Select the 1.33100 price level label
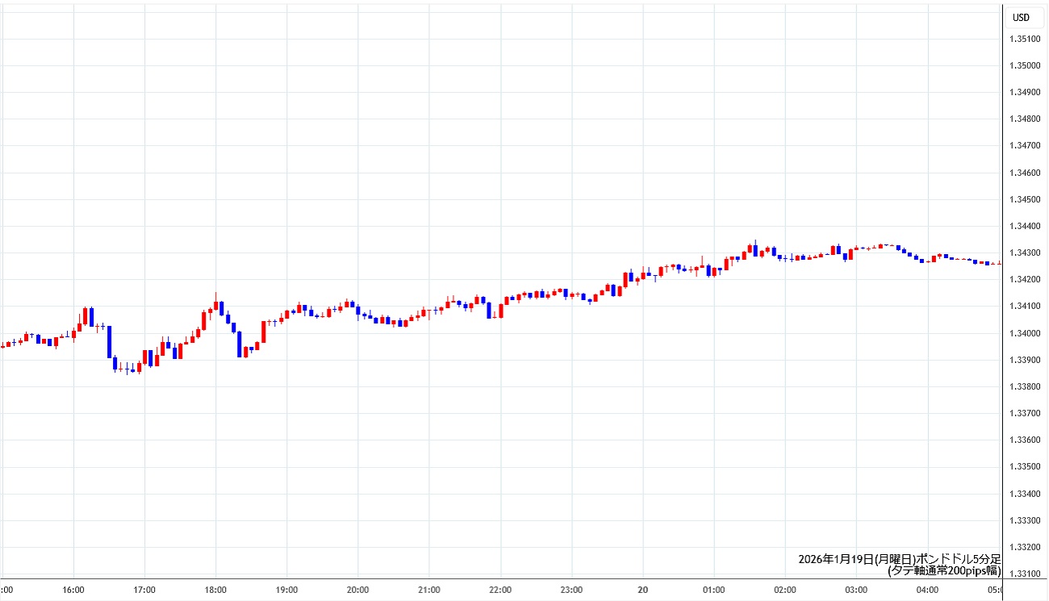Viewport: 1049px width, 601px height. pyautogui.click(x=1025, y=574)
